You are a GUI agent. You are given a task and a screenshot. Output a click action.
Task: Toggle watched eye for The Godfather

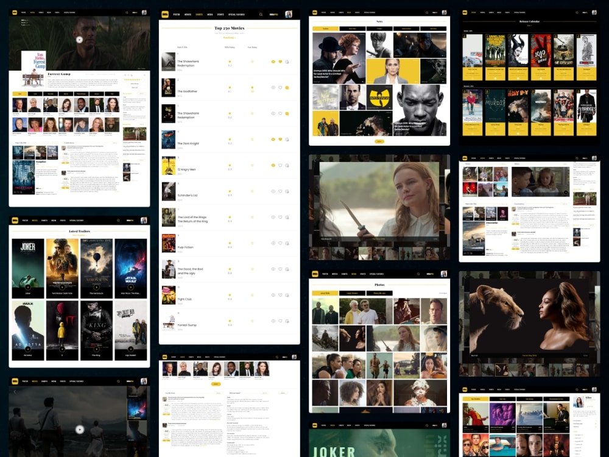coord(273,87)
